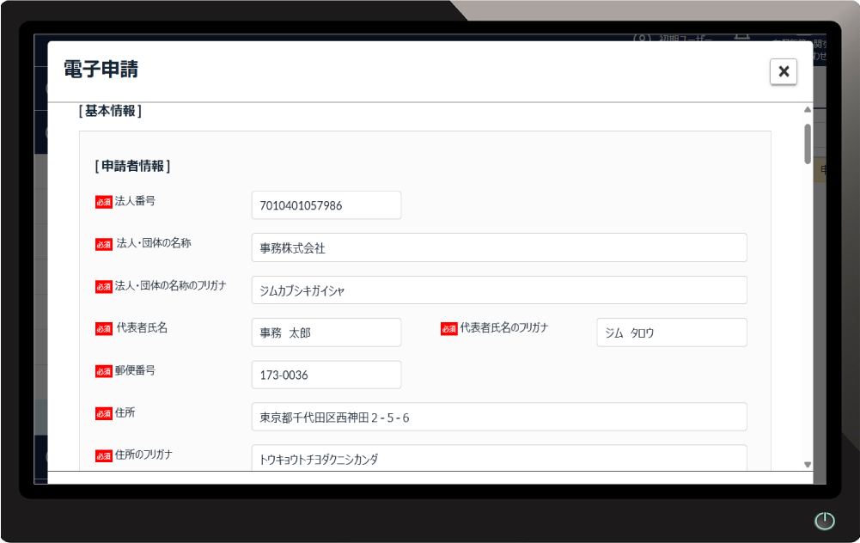Click the 必須 badge next to 法人番号

tap(103, 201)
